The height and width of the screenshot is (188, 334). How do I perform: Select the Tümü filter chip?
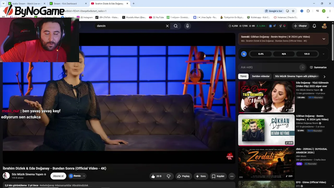(x=243, y=77)
